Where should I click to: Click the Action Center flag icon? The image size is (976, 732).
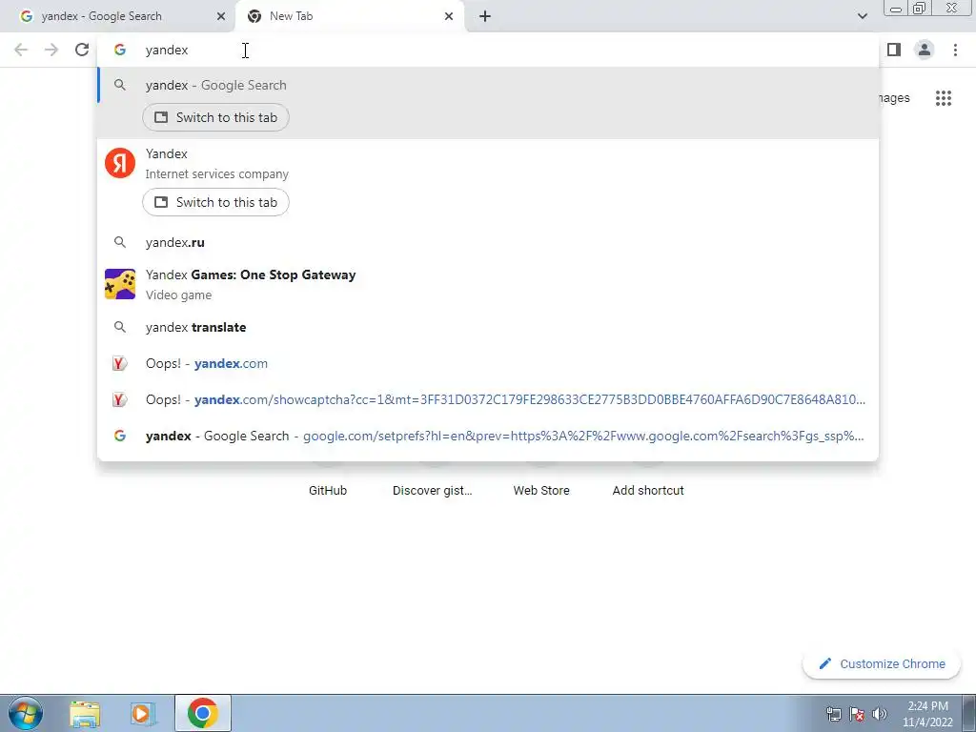click(x=857, y=714)
